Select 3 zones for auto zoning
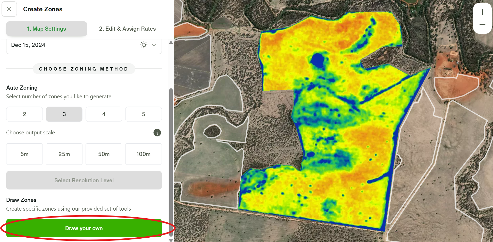Image resolution: width=493 pixels, height=242 pixels. click(x=64, y=114)
